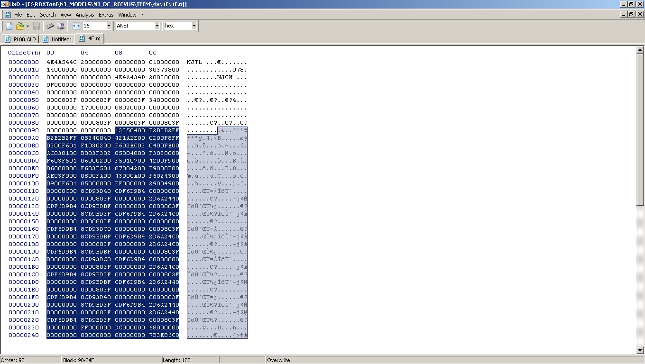Click the scroll up arrow of vertical scrollbar
Screen dimensions: 645x364
(x=640, y=50)
